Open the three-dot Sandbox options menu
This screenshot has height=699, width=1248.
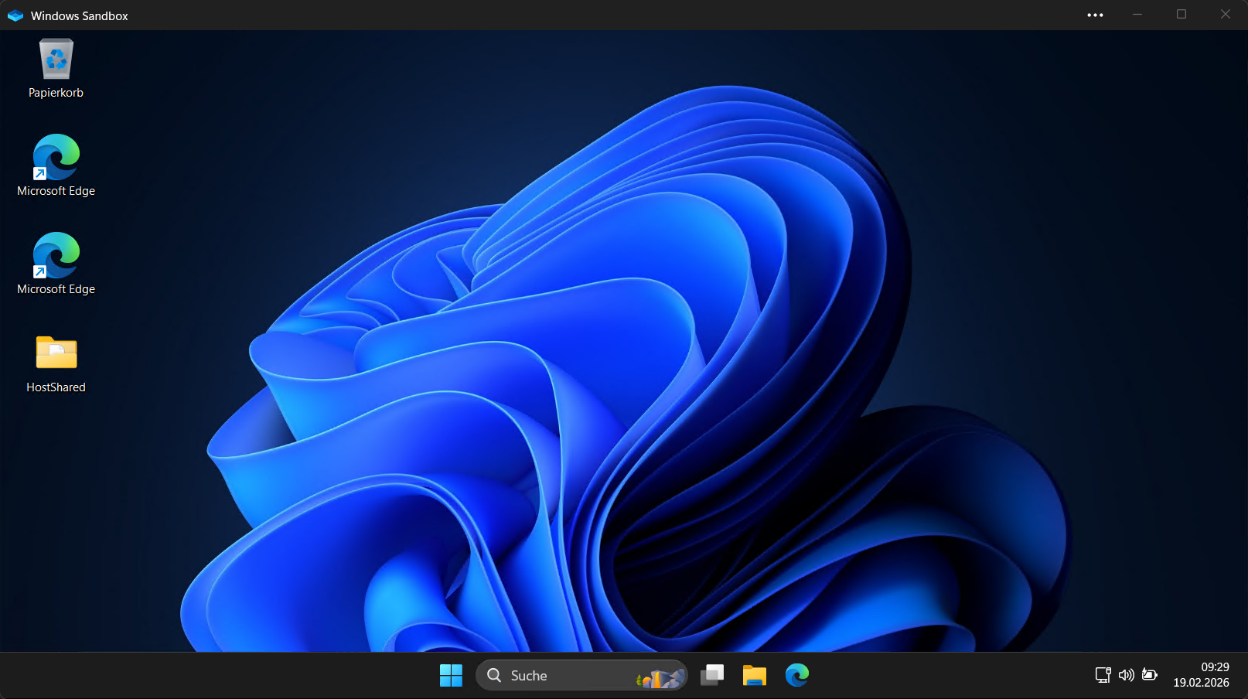[x=1095, y=15]
